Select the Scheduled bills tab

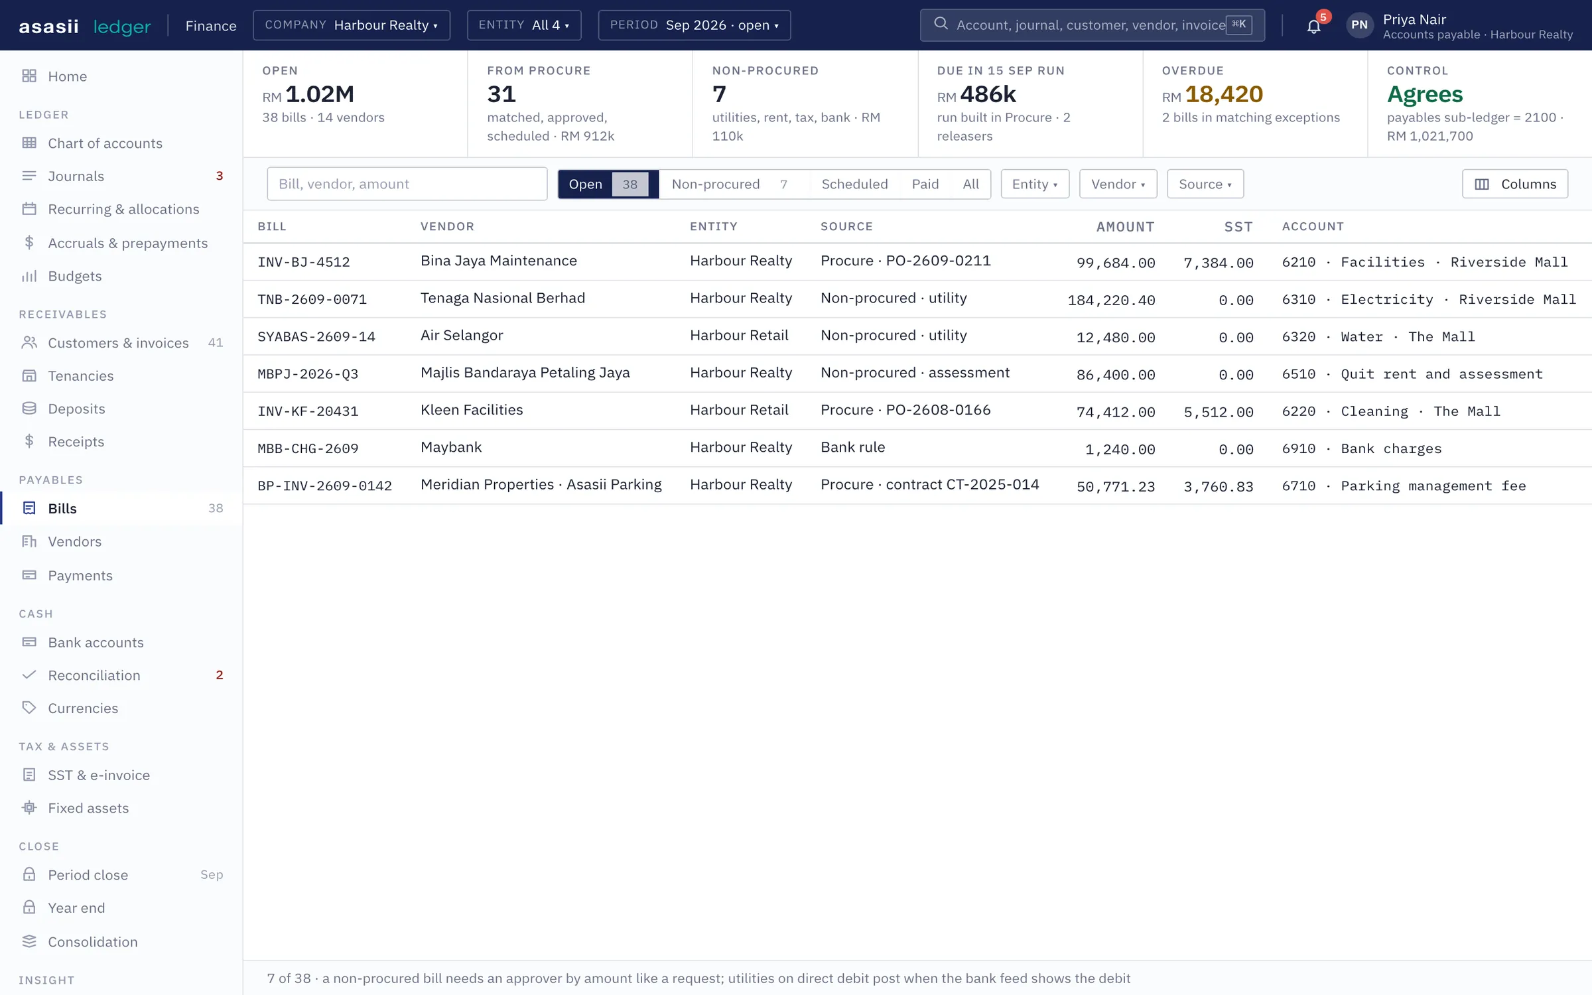coord(854,184)
